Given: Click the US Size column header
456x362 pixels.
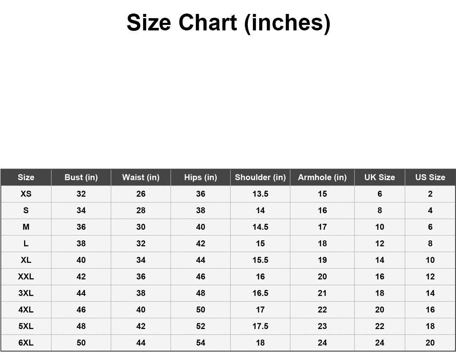Looking at the screenshot, I should 430,177.
